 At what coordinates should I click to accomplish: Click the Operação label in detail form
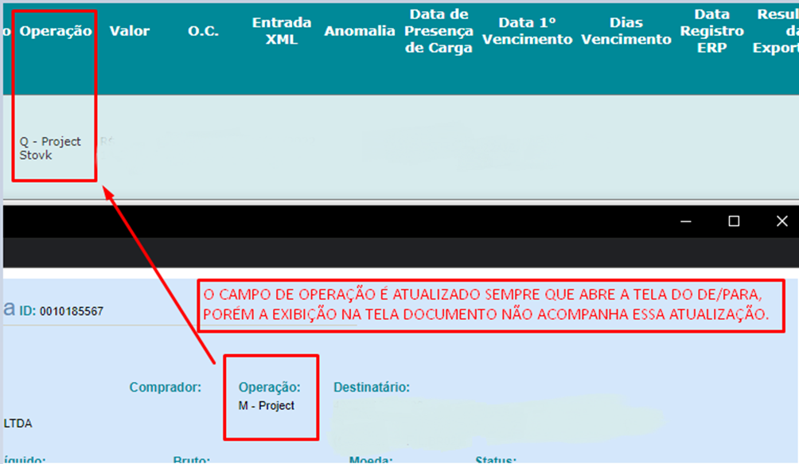[269, 388]
